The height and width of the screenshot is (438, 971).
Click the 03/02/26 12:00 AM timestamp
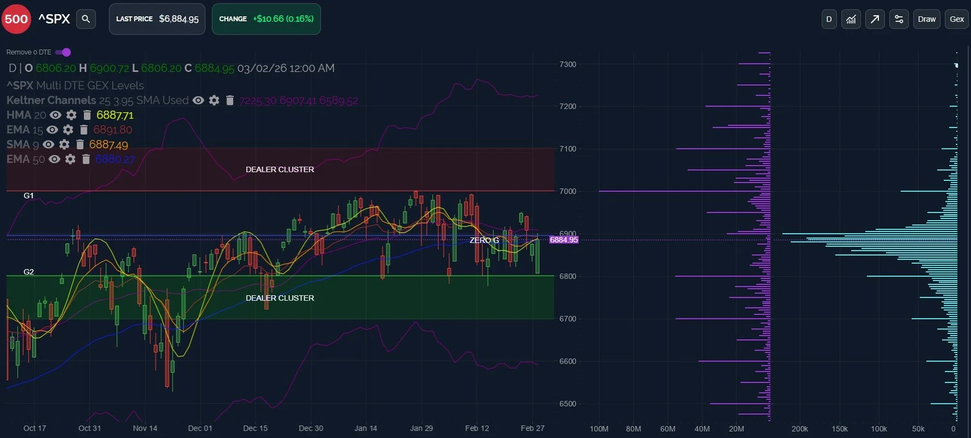(286, 68)
